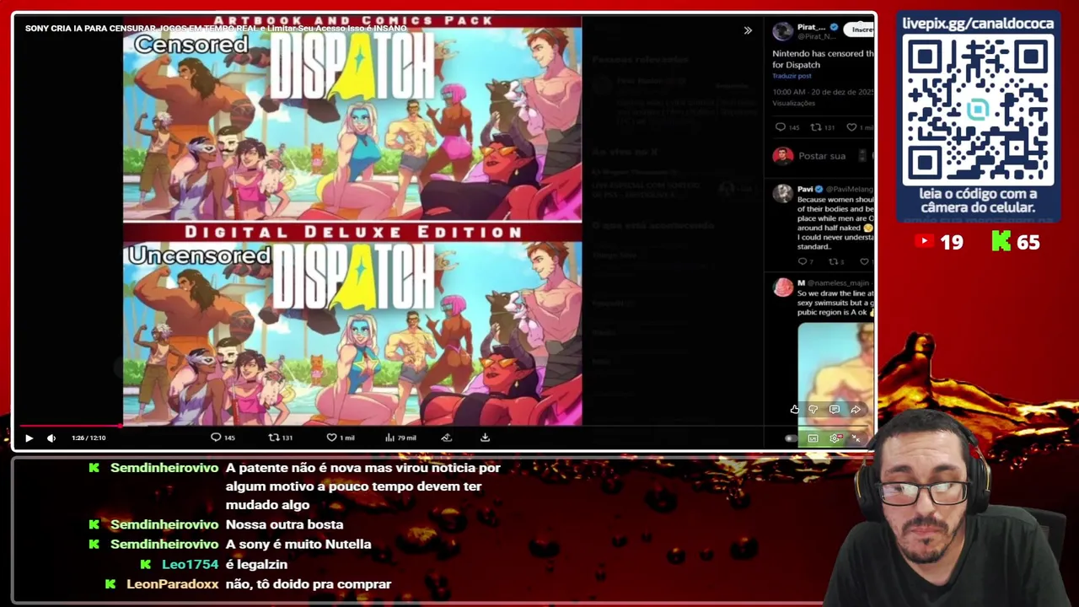The width and height of the screenshot is (1079, 607).
Task: Click the livepix QR code
Action: tap(978, 110)
